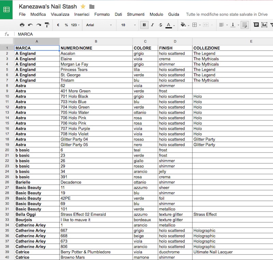
Task: Open the move-to-folder icon beside title
Action: coord(92,6)
